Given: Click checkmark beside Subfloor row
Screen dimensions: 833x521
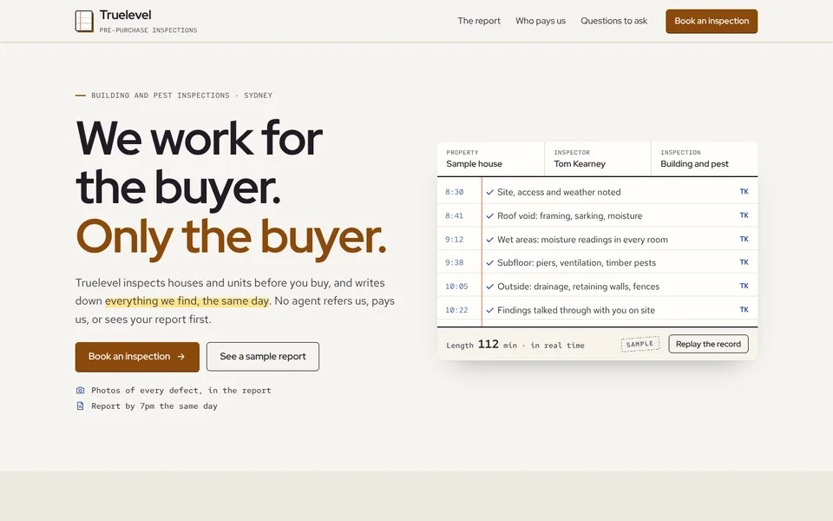Looking at the screenshot, I should click(x=489, y=262).
